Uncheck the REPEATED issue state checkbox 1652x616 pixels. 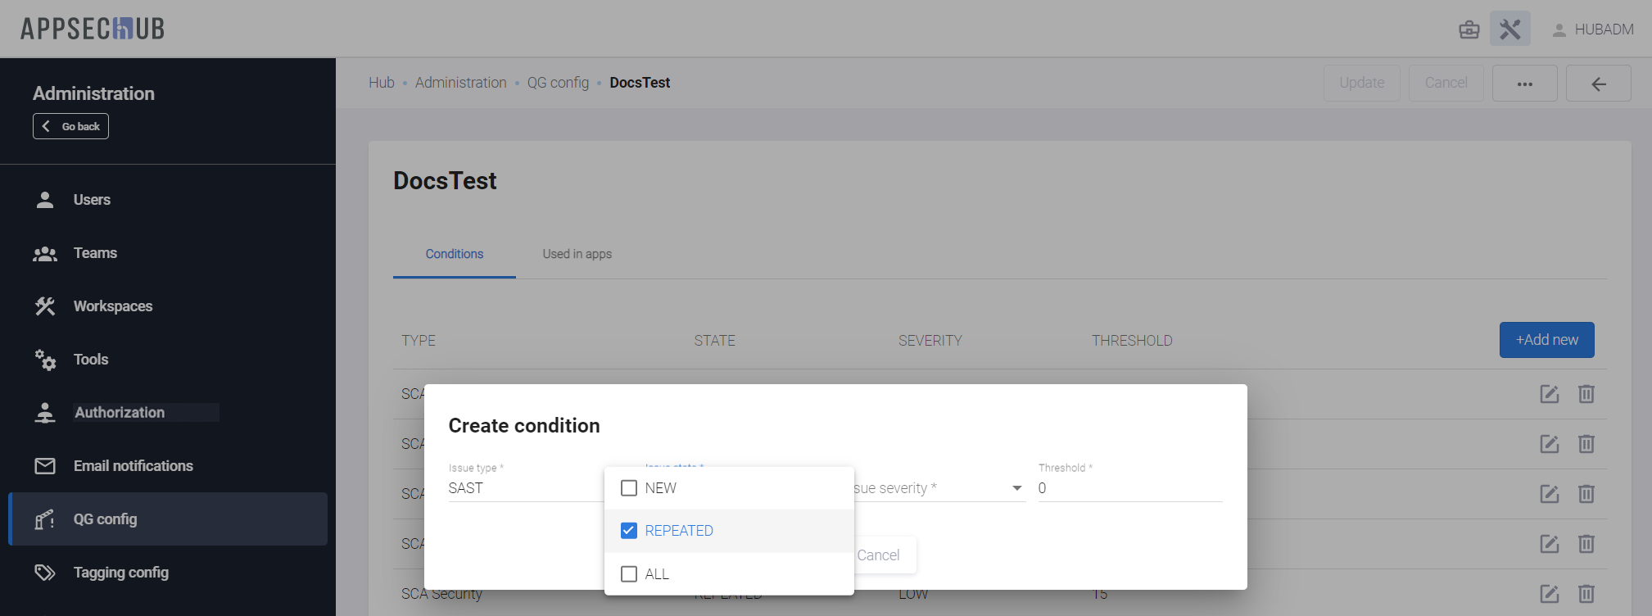629,531
